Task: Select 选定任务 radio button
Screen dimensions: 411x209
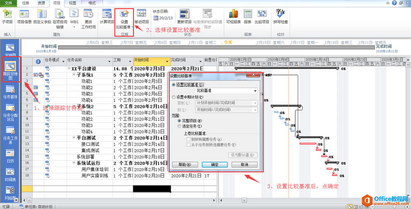Action: [179, 126]
